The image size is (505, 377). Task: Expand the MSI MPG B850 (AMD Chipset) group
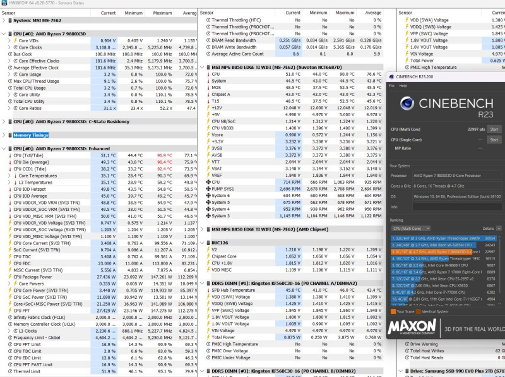(202, 229)
